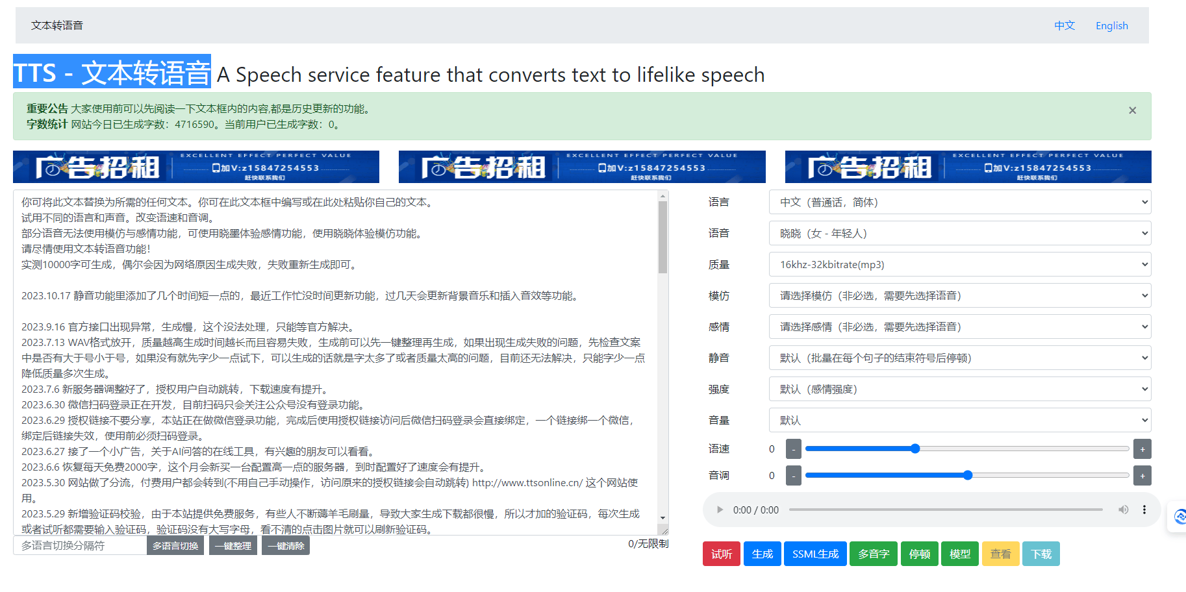Screen dimensions: 1186x592
Task: Open the 静音 silence dropdown
Action: coord(959,358)
